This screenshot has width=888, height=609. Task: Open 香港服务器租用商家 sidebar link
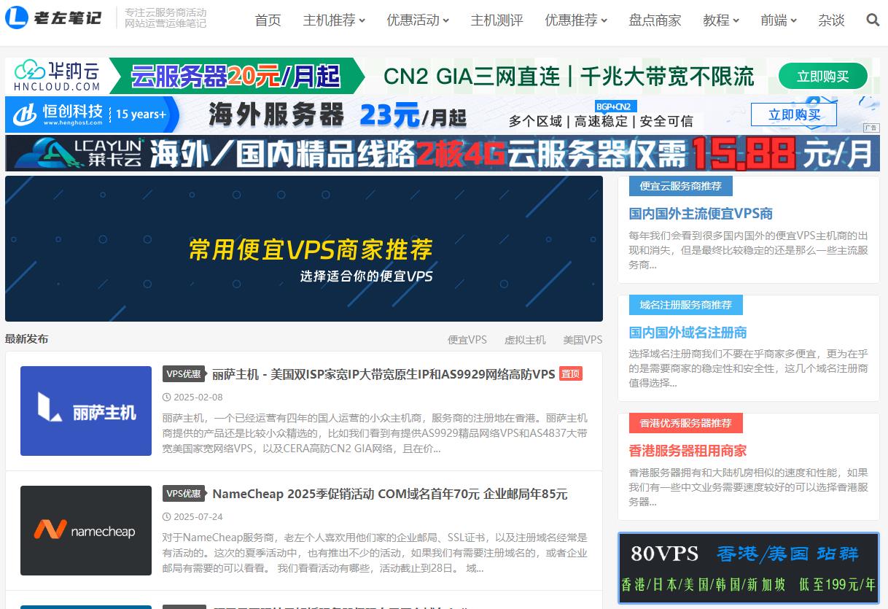tap(688, 451)
